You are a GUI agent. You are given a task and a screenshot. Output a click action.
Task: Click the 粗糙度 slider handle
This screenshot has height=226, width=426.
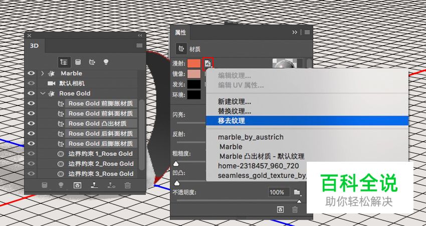(176, 163)
